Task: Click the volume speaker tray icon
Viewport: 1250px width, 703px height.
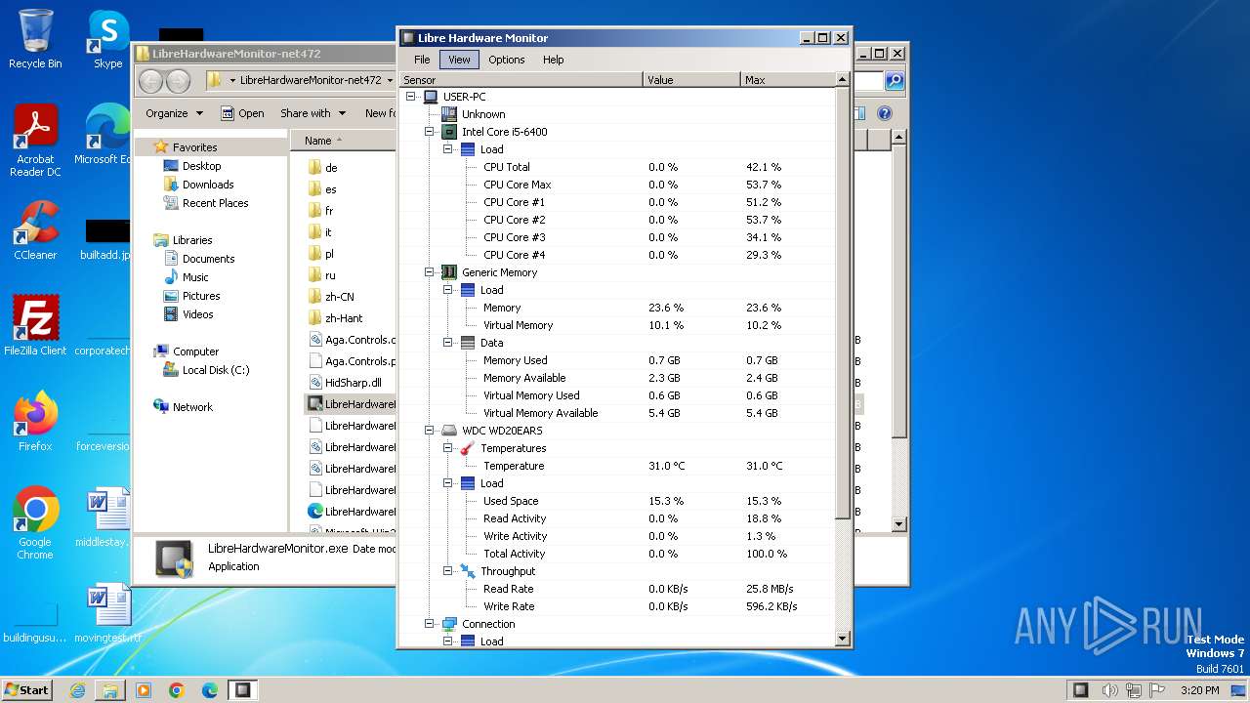Action: (x=1110, y=690)
